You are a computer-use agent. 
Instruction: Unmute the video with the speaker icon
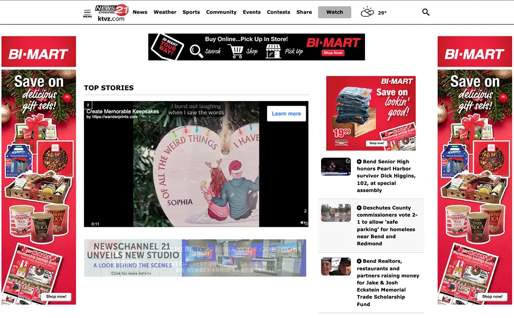point(302,223)
